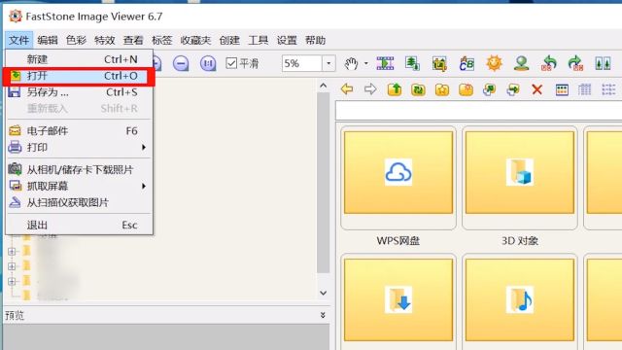Choose 新建 from the file menu
The image size is (622, 350).
80,59
